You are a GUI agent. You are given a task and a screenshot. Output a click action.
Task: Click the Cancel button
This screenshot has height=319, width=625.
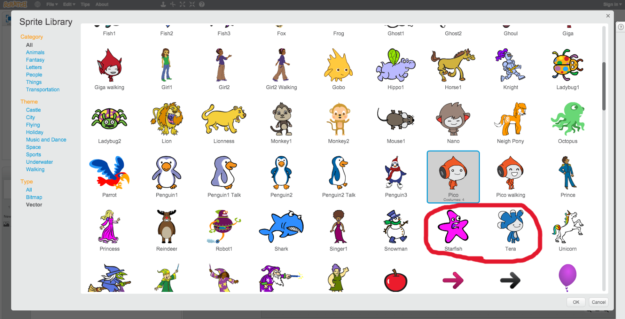tap(598, 302)
